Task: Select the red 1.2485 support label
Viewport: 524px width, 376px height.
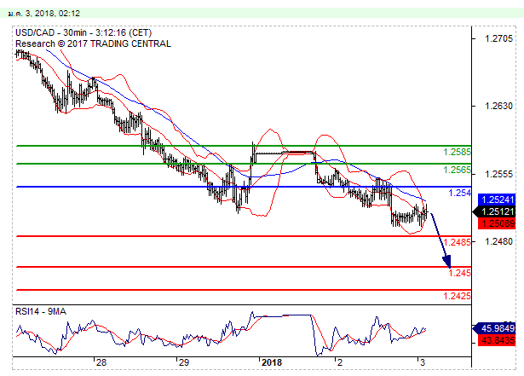Action: click(457, 242)
